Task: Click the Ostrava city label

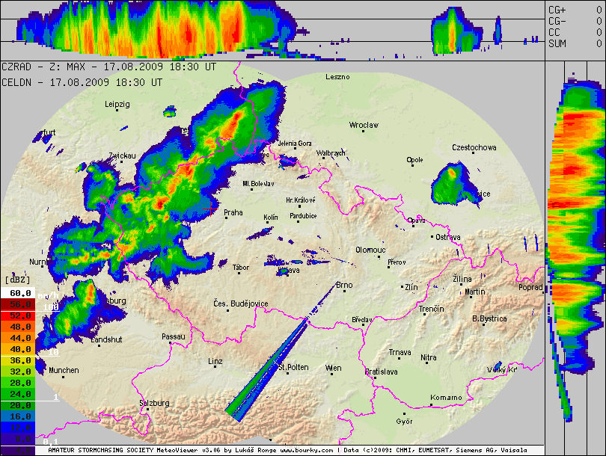Action: point(448,237)
